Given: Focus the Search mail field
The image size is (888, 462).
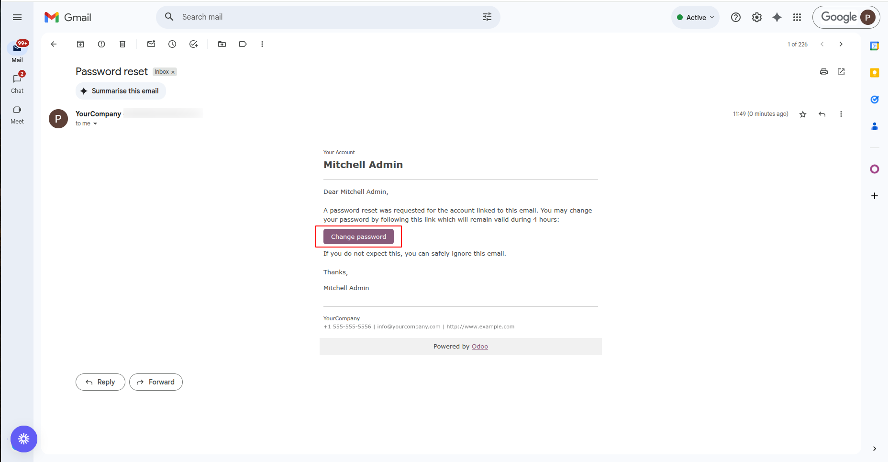Looking at the screenshot, I should pos(328,17).
